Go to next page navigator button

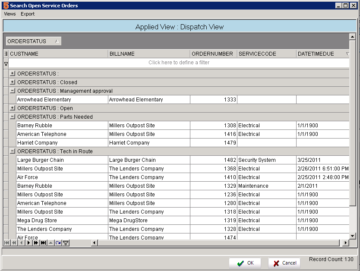coord(36,243)
